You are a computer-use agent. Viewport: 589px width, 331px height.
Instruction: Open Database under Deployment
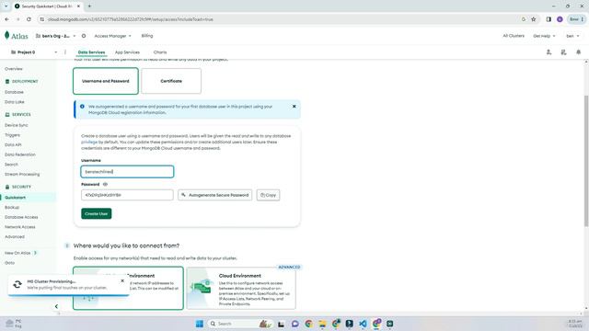click(15, 92)
